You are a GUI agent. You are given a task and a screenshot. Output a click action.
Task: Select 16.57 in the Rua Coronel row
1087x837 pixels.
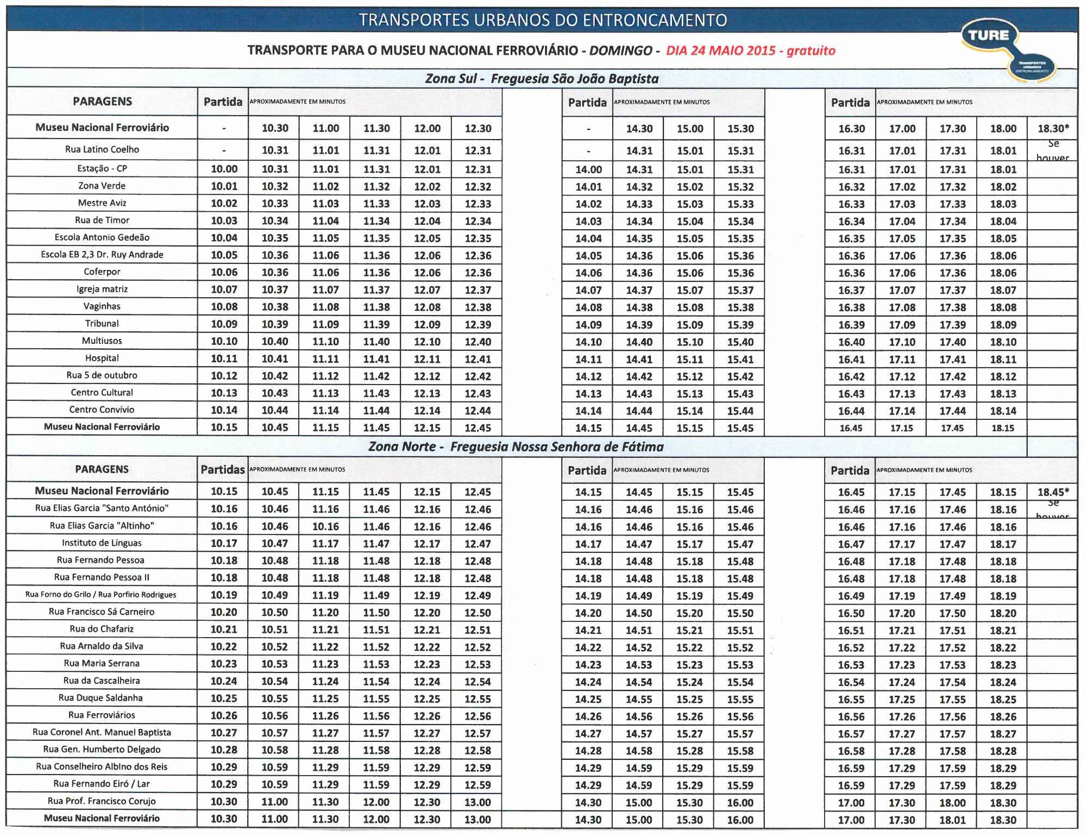click(851, 734)
